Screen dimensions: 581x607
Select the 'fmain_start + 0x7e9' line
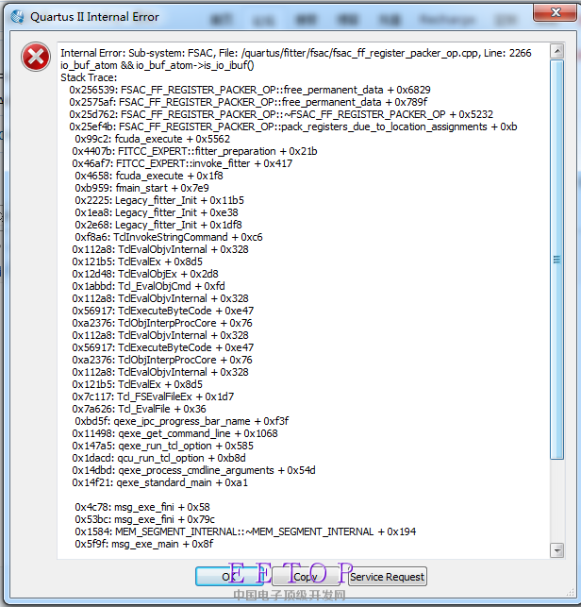click(x=142, y=188)
